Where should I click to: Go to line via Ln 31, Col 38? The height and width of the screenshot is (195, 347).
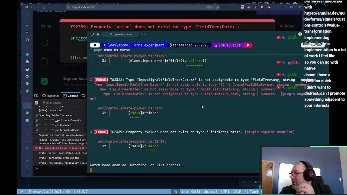tap(191, 191)
